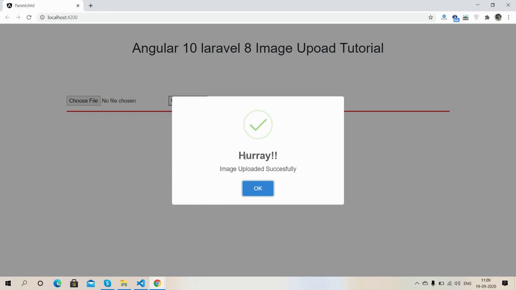Viewport: 516px width, 290px height.
Task: Open the first blue extension icon
Action: (444, 17)
